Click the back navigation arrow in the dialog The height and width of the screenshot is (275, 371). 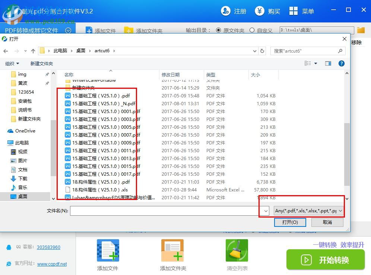pos(6,50)
